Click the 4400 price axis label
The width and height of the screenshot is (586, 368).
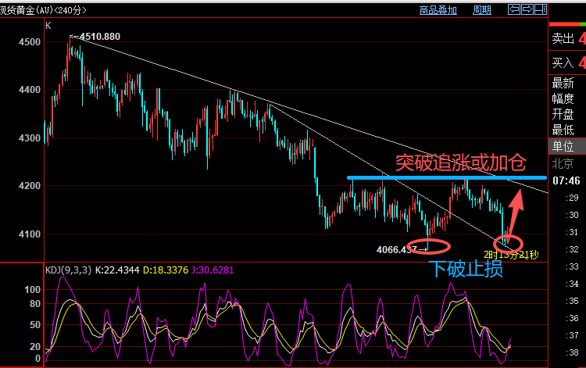click(30, 90)
